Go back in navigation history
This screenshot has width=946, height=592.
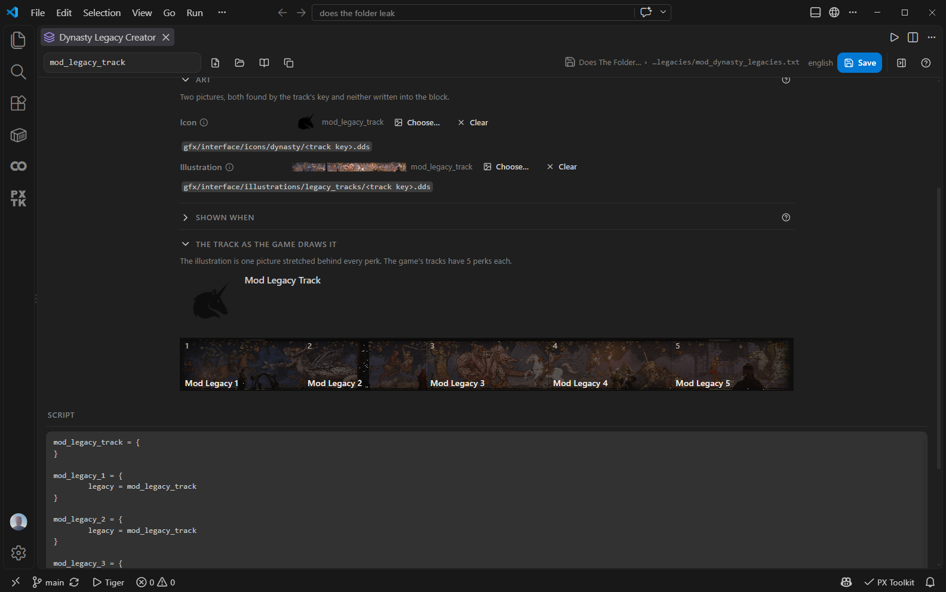282,13
